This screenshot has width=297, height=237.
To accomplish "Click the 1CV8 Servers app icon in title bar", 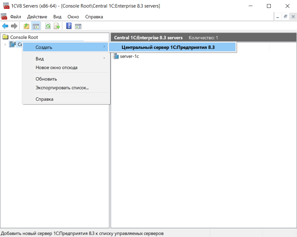I will pos(6,6).
